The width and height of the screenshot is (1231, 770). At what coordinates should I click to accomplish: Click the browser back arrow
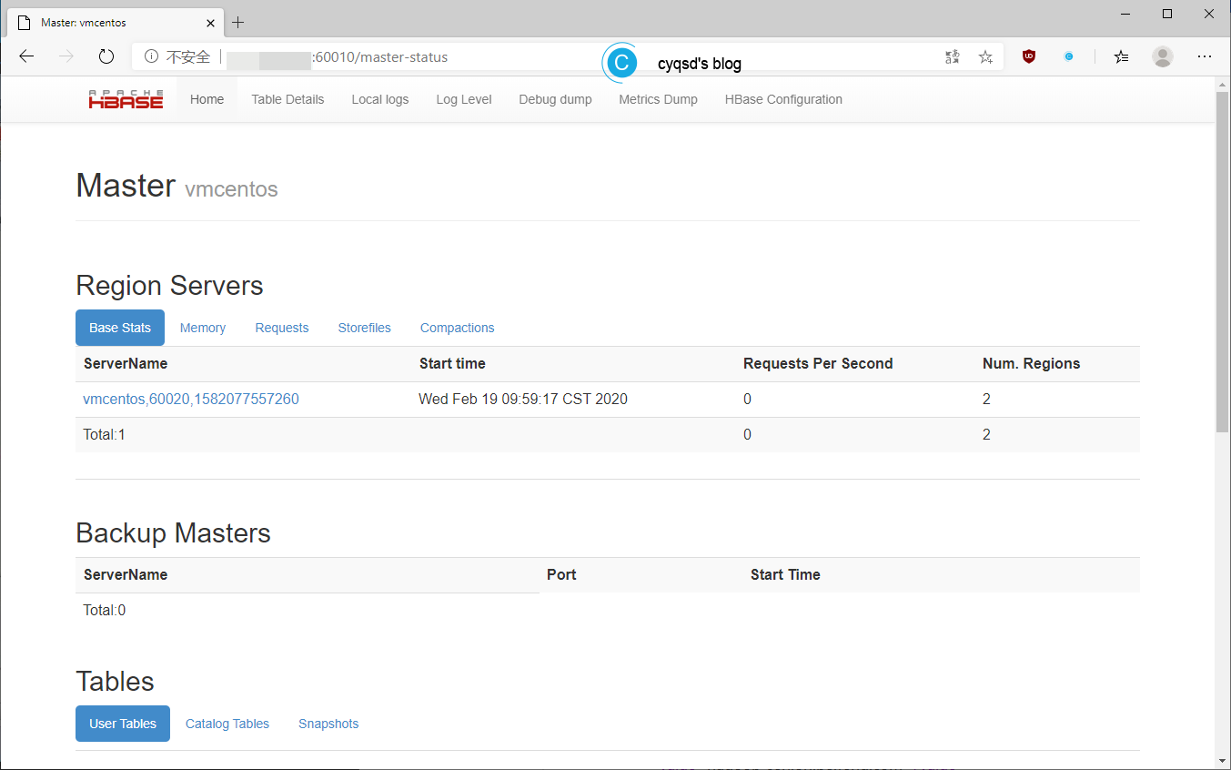(26, 56)
